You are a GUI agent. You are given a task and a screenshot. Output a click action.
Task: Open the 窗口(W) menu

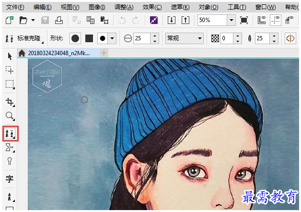pyautogui.click(x=266, y=7)
